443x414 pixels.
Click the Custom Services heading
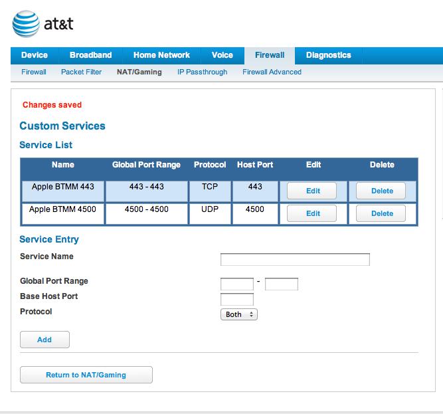pyautogui.click(x=62, y=126)
